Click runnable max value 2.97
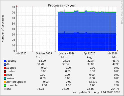Viewport: 124px width, 96px height. (117, 85)
